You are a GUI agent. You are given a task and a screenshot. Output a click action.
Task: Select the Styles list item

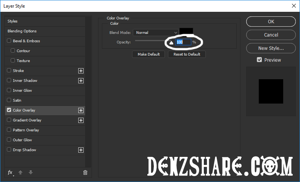(45, 21)
